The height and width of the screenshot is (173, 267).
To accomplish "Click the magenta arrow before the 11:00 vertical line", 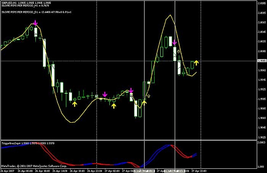I will click(131, 91).
